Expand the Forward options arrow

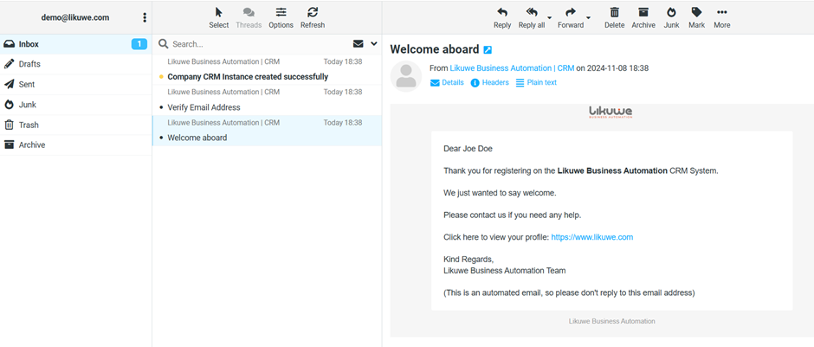pos(589,18)
